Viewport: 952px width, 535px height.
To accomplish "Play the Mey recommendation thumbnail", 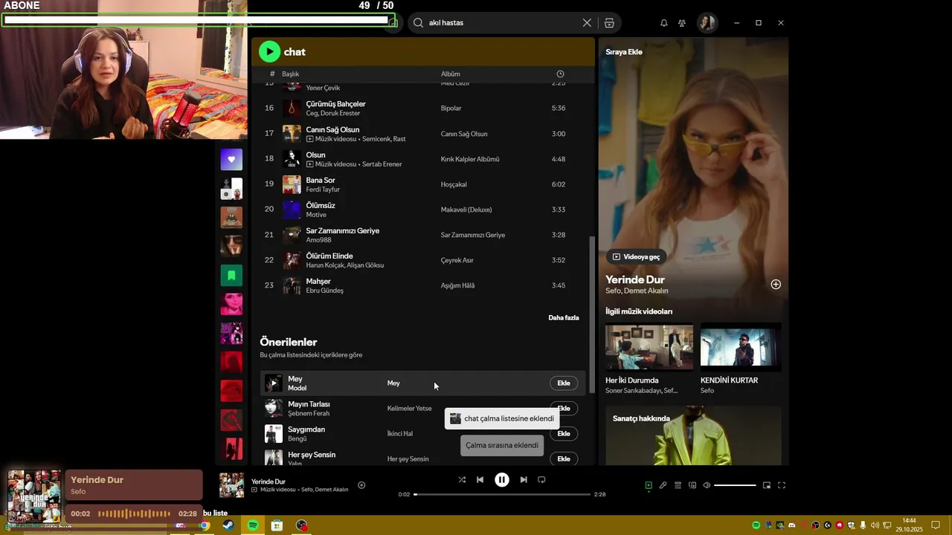I will click(x=274, y=383).
